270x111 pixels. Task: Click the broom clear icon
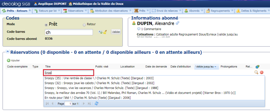tap(105, 32)
